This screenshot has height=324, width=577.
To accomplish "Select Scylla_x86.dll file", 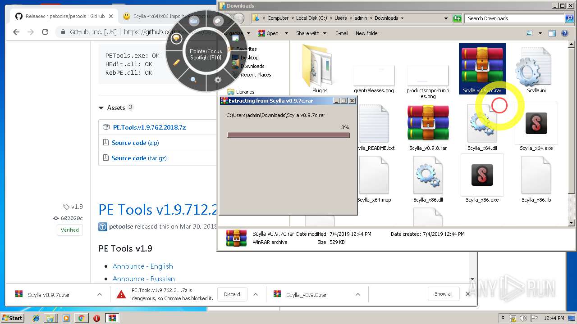I will (x=428, y=179).
